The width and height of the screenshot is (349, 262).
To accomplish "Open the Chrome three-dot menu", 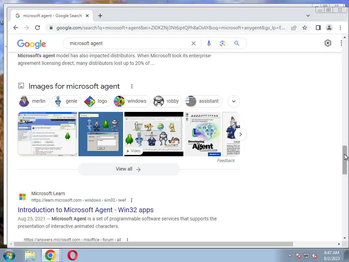I will pos(340,28).
